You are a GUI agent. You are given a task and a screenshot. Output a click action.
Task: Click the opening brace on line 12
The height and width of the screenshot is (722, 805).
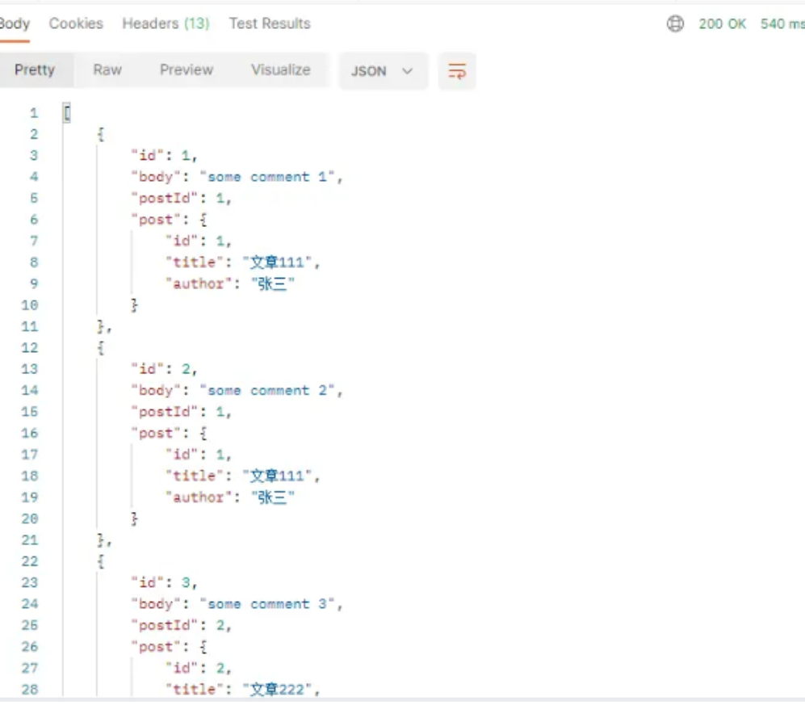pyautogui.click(x=101, y=348)
